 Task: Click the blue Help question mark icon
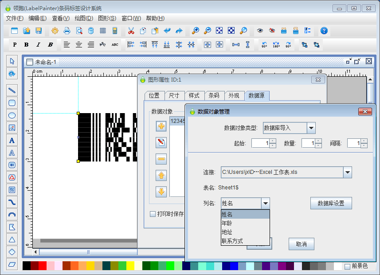pyautogui.click(x=324, y=31)
